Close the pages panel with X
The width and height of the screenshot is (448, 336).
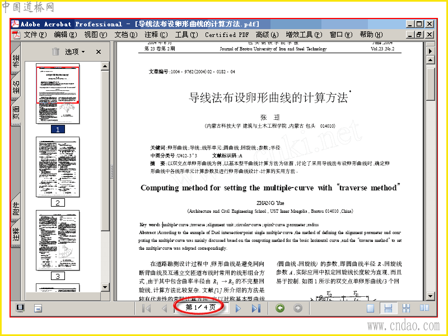(x=99, y=52)
